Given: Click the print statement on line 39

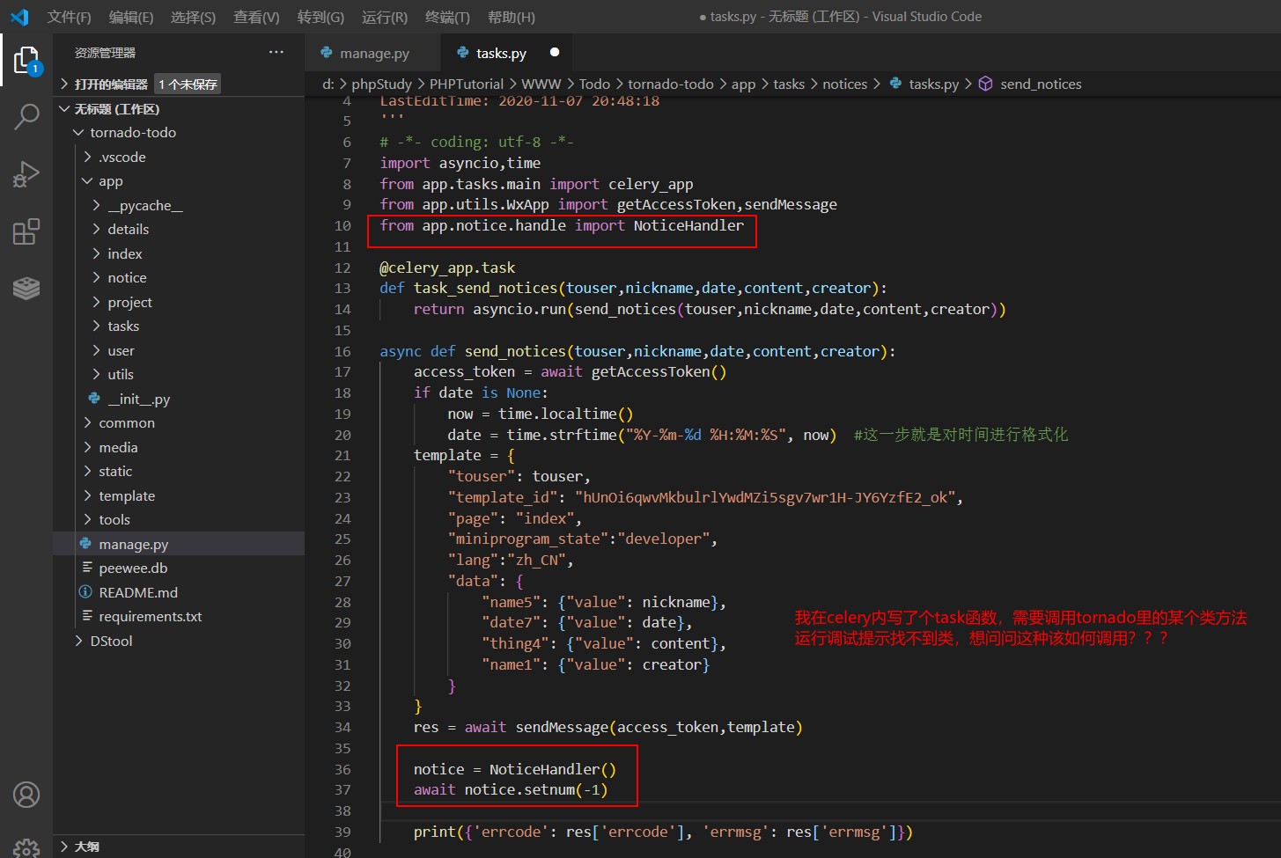Looking at the screenshot, I should click(x=663, y=832).
